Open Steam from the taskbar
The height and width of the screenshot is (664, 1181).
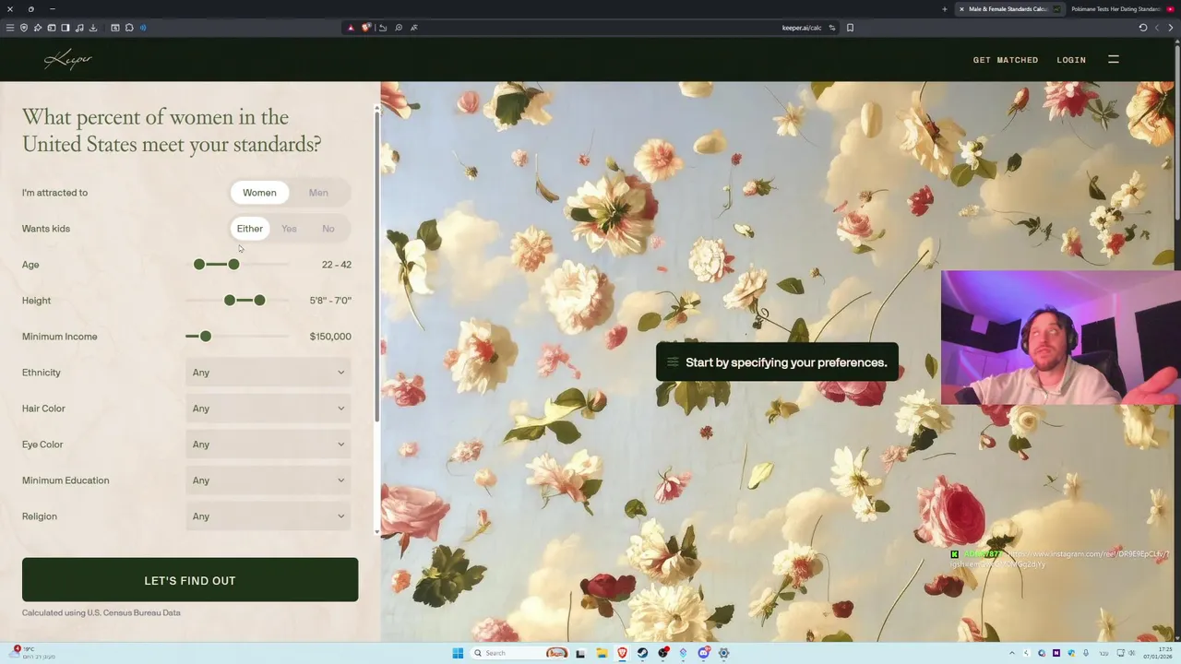(643, 653)
